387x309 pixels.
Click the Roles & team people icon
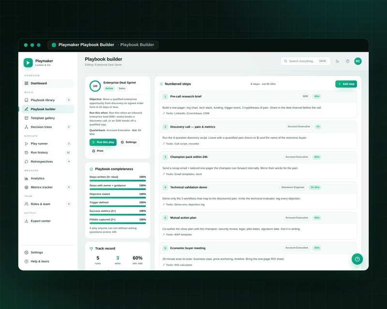[27, 204]
